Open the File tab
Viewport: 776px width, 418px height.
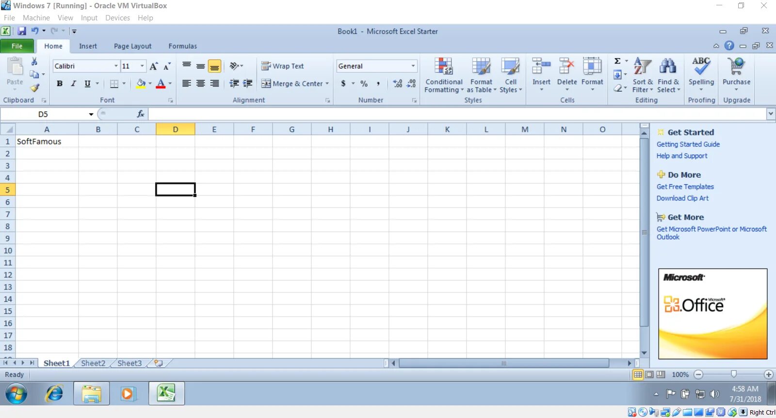point(17,46)
